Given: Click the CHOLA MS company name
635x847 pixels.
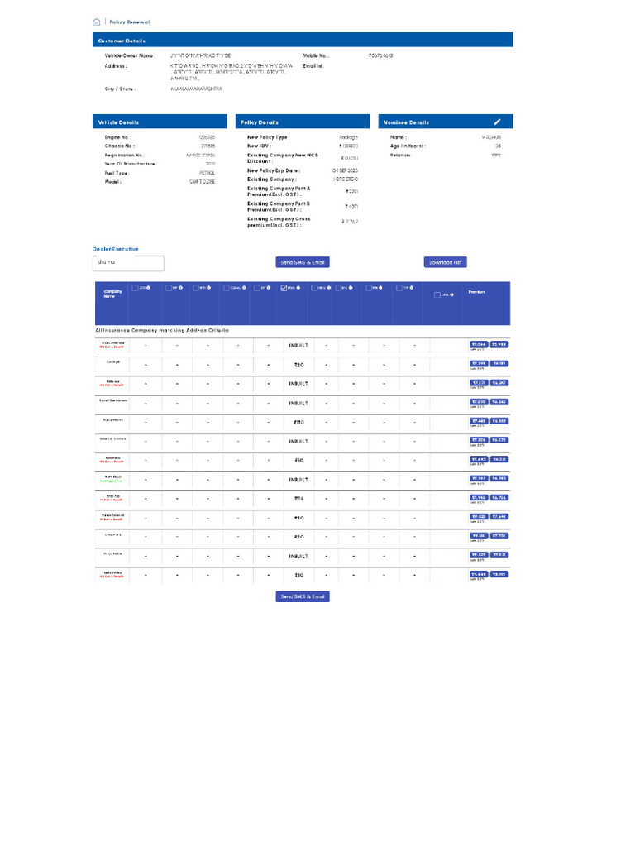Looking at the screenshot, I should pos(112,534).
